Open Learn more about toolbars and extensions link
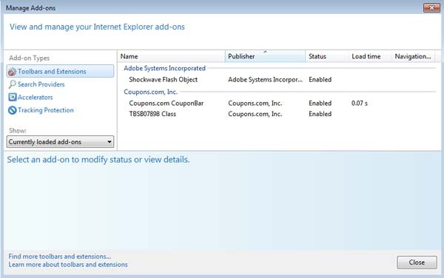This screenshot has height=278, width=444. coord(68,265)
